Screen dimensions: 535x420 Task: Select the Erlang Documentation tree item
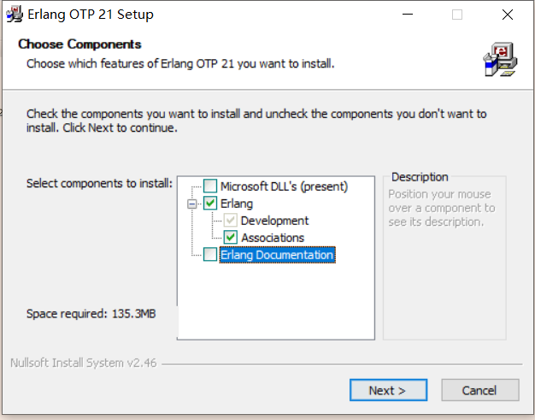point(276,255)
